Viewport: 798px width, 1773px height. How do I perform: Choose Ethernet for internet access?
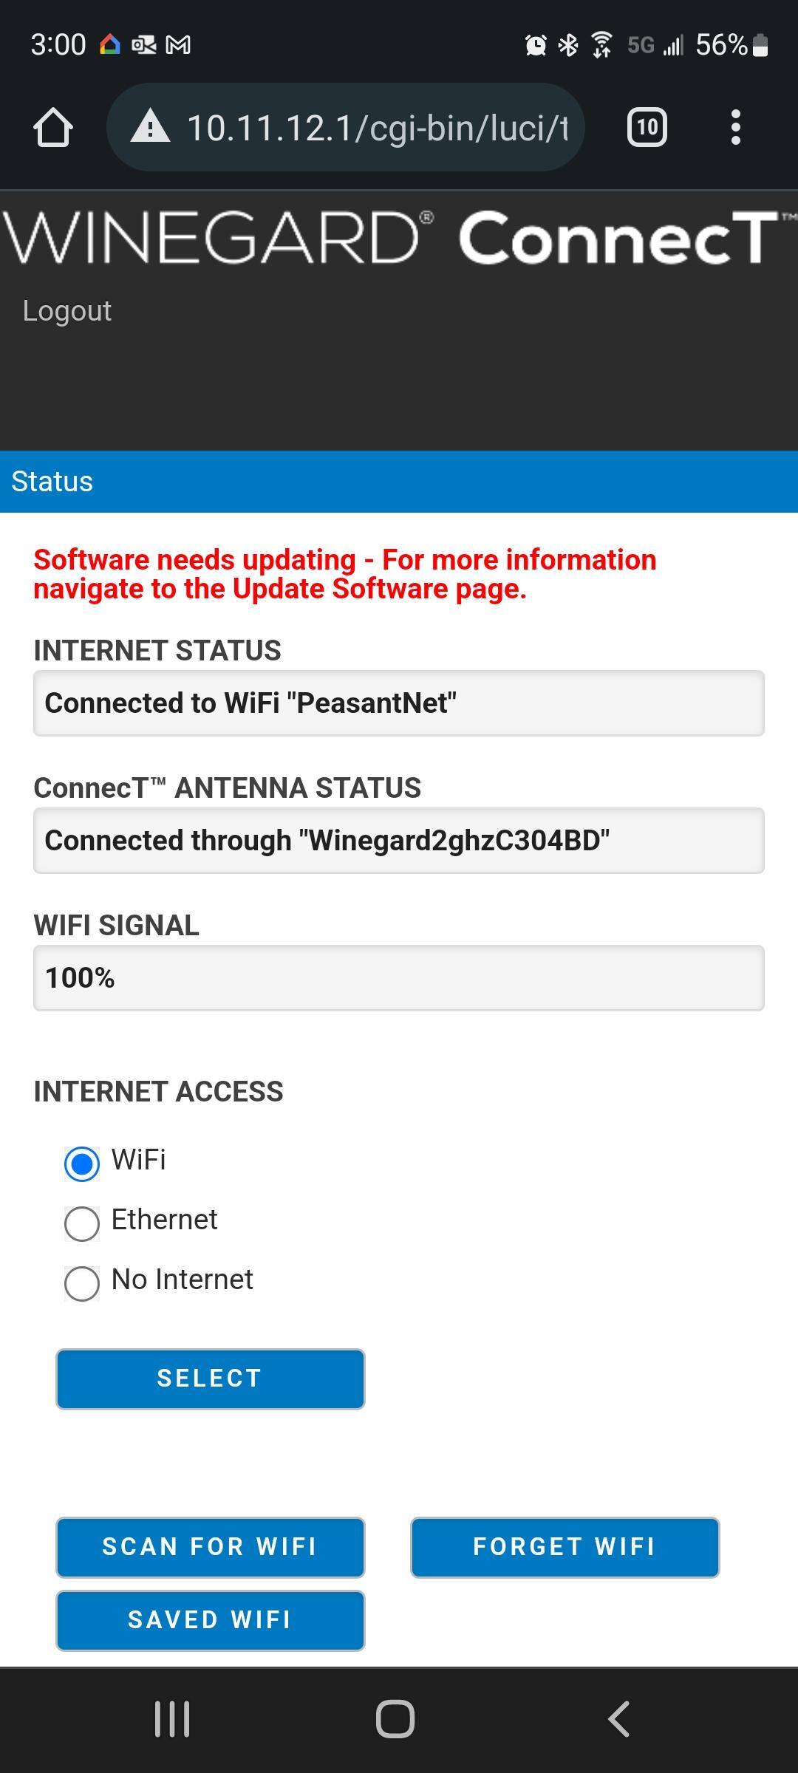(x=82, y=1223)
